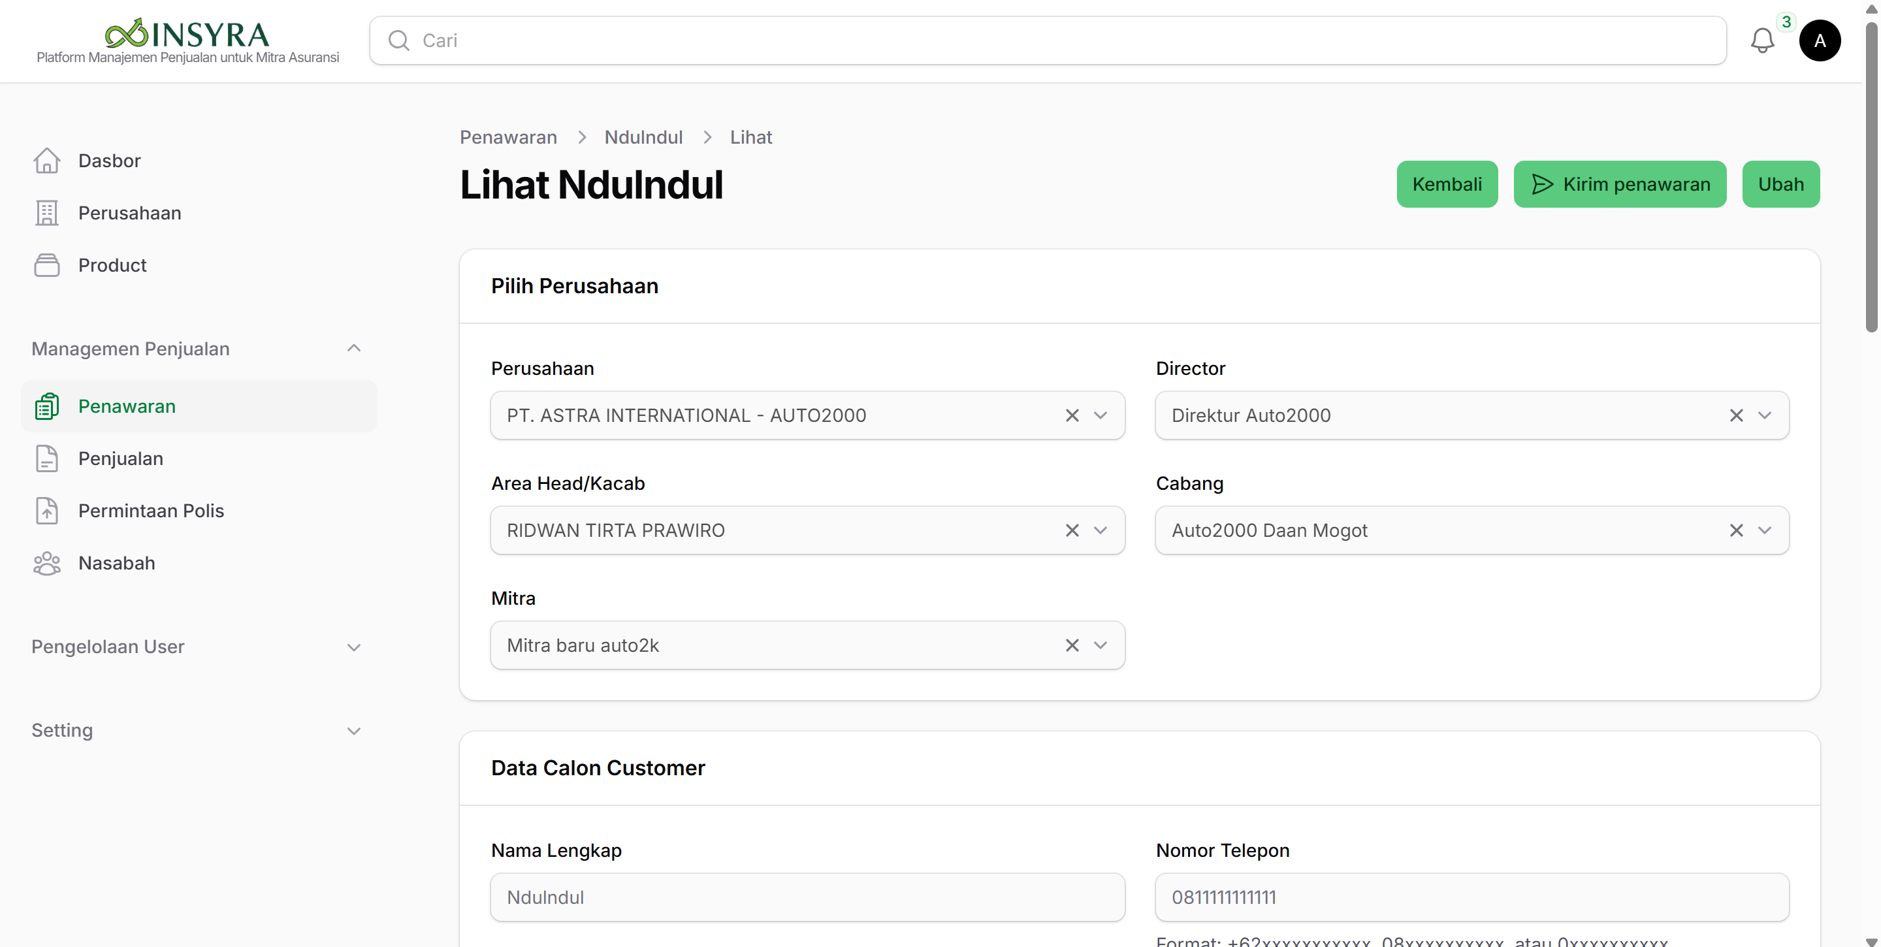Open Product in the sidebar
Screen dimensions: 1881x947
pyautogui.click(x=199, y=265)
